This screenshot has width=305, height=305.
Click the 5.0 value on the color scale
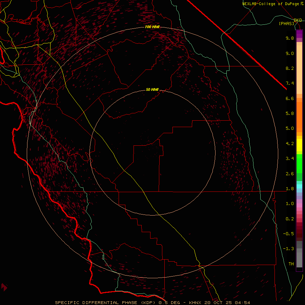pyautogui.click(x=290, y=128)
